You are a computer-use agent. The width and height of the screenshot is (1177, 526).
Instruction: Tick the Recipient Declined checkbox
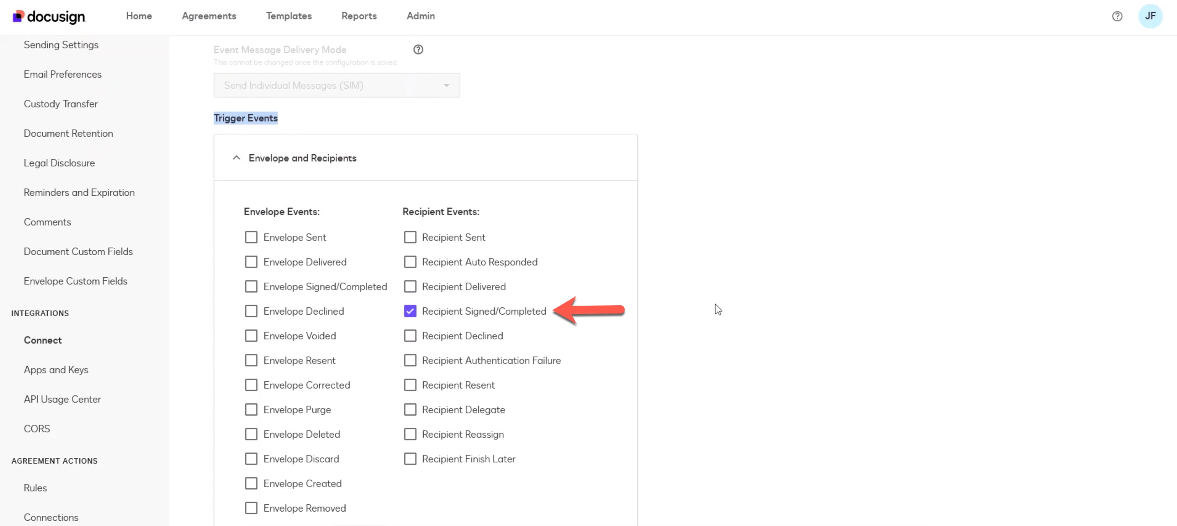[x=410, y=336]
